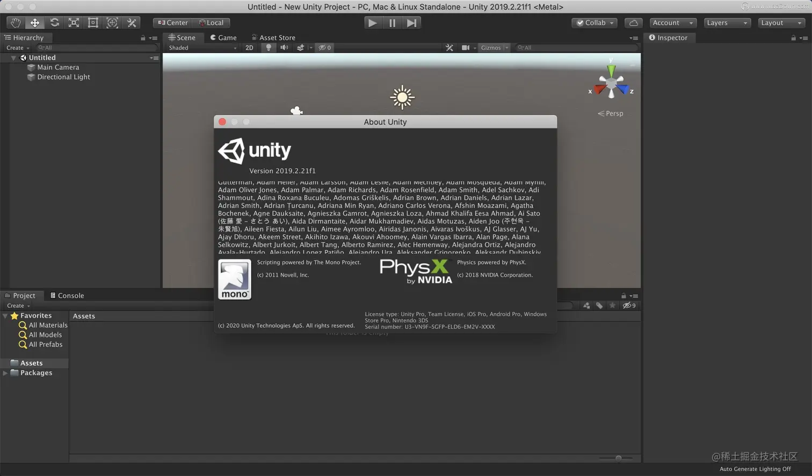
Task: Open Hierarchy panel options menu
Action: [154, 38]
